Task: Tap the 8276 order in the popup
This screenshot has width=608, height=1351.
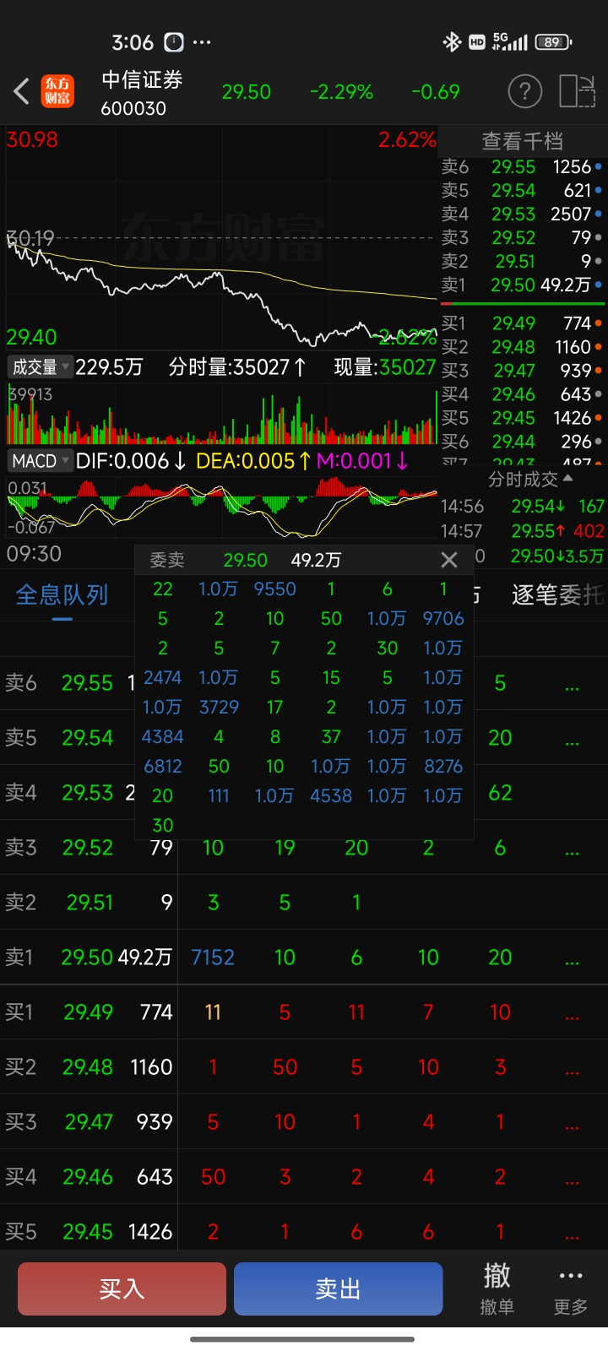Action: point(443,767)
